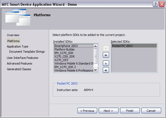166x118 pixels.
Task: Select Platform Builder in Installed SDKs
Action: pos(74,49)
